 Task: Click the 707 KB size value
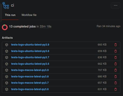point(102,70)
